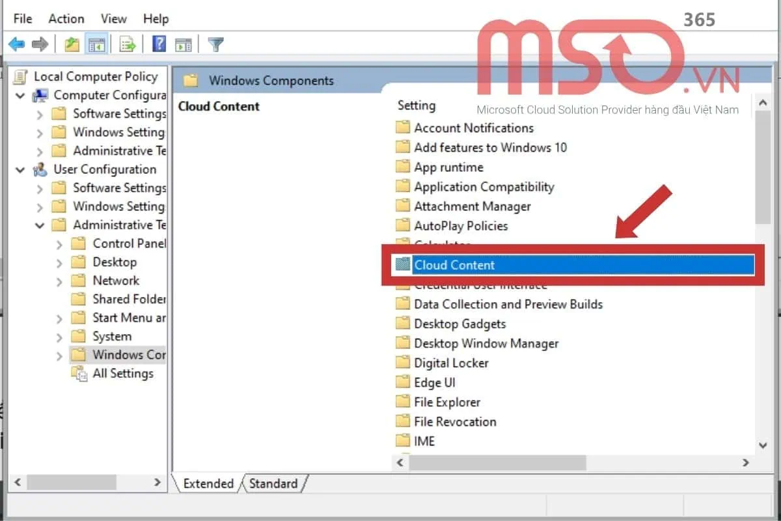The image size is (781, 521).
Task: Open the Action menu
Action: 66,18
